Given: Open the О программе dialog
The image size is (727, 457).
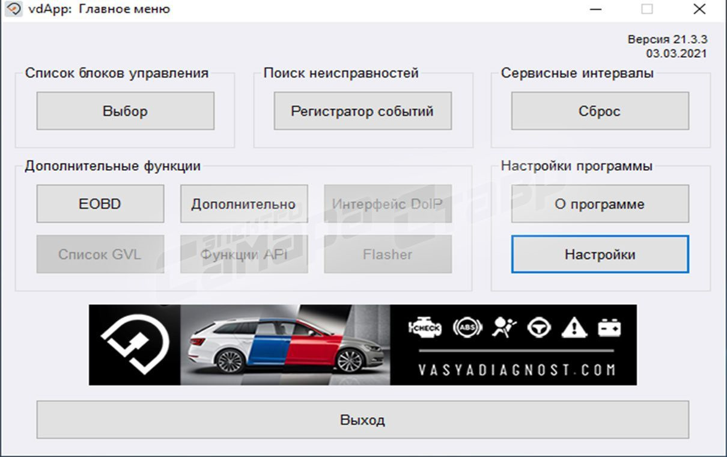Looking at the screenshot, I should coord(600,204).
